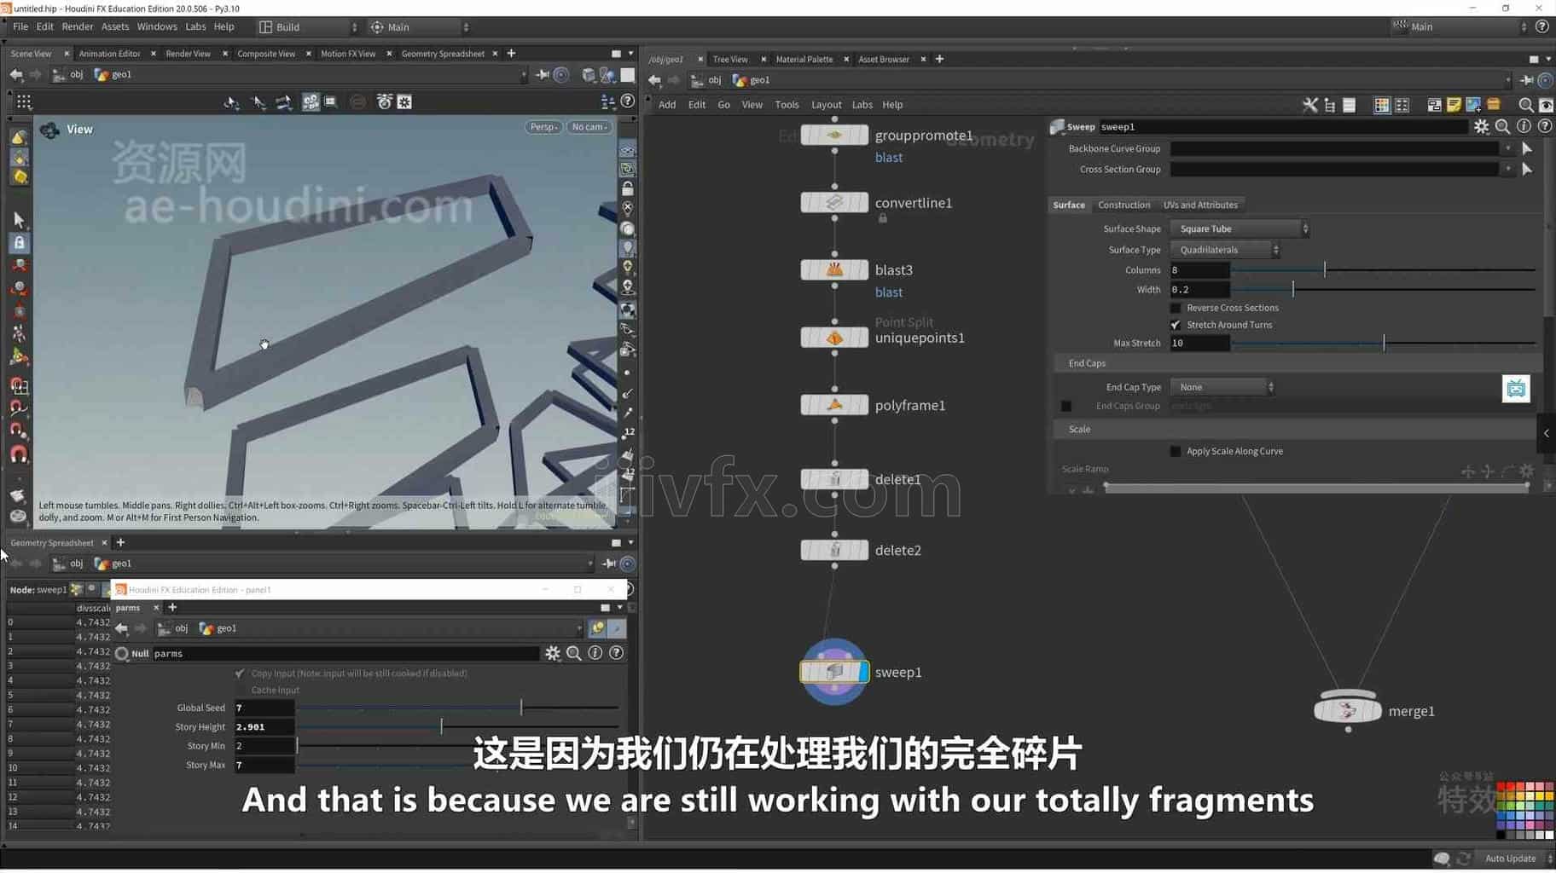The height and width of the screenshot is (873, 1556).
Task: Click the No cam button
Action: tap(589, 127)
